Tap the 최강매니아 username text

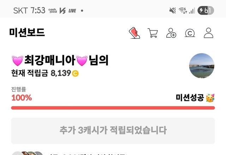[50, 60]
